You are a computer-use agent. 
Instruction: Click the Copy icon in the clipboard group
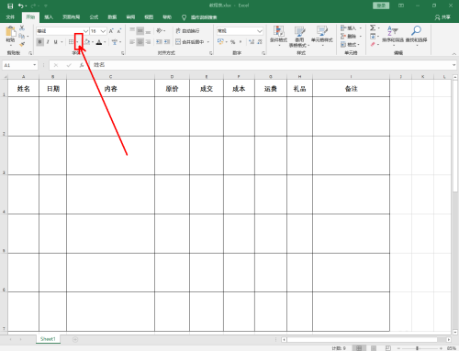click(21, 36)
